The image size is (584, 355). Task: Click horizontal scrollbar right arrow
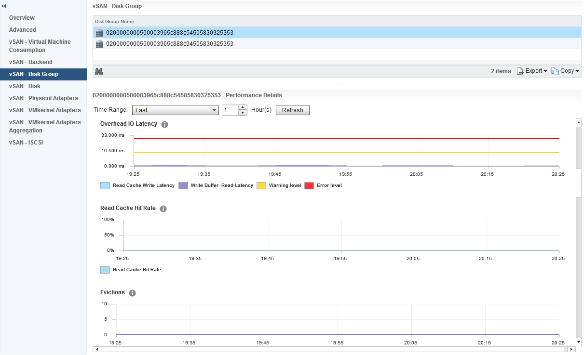(x=572, y=349)
